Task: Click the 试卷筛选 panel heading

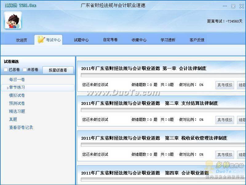Action: point(11,62)
